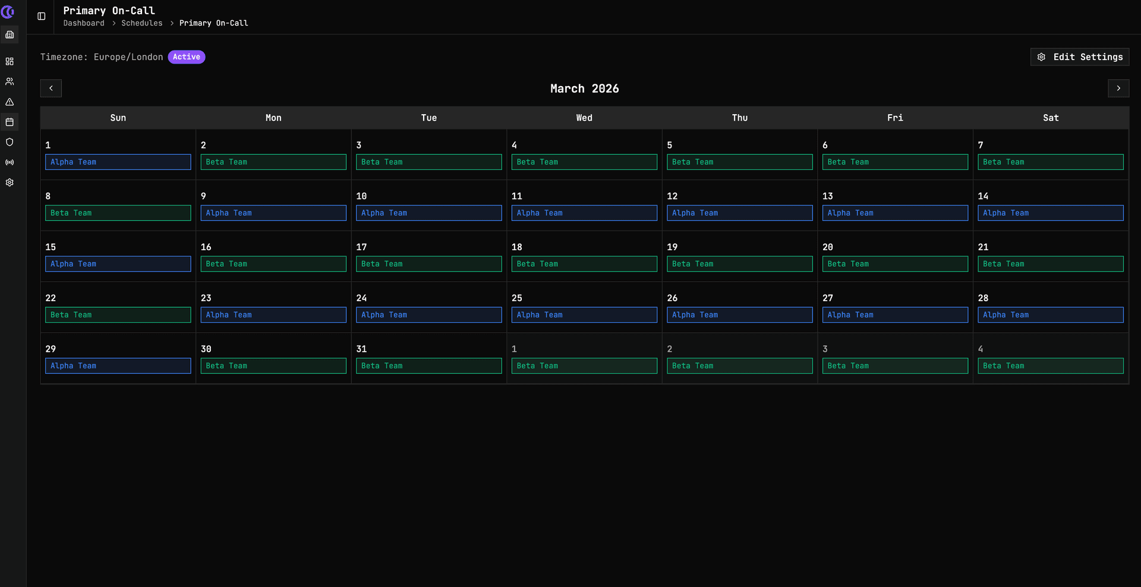Open the Dashboard grid icon in the sidebar
Viewport: 1141px width, 587px height.
click(10, 61)
